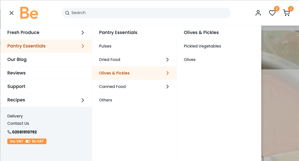The image size is (299, 161).
Task: Open the Our Blog menu item
Action: click(x=17, y=60)
